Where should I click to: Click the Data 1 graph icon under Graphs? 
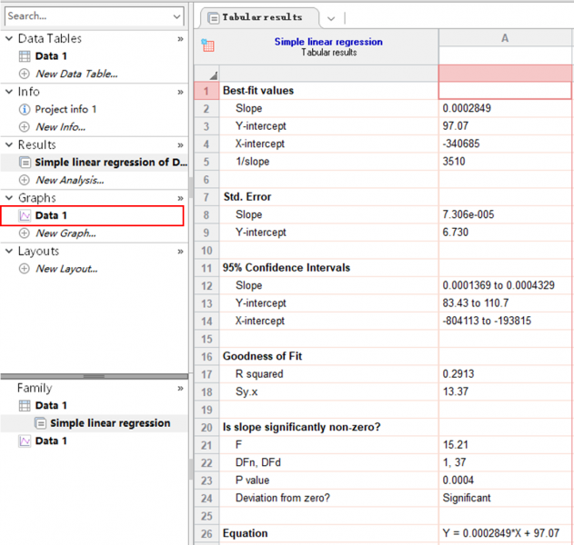click(x=25, y=216)
